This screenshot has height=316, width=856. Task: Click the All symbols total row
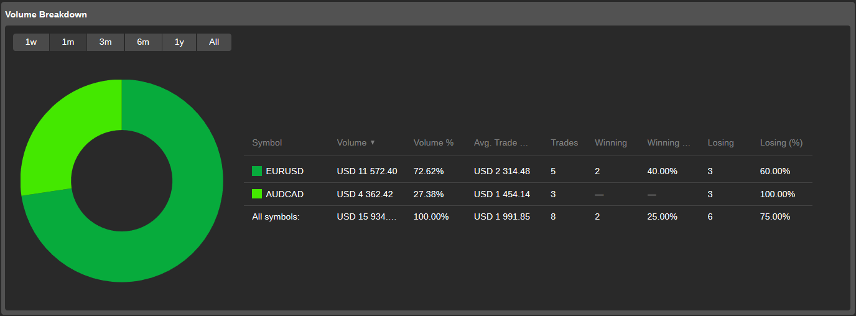click(x=276, y=216)
